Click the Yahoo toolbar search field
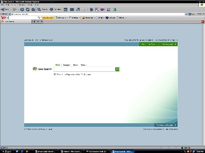Screen dimensions: 205x153 coord(23,18)
